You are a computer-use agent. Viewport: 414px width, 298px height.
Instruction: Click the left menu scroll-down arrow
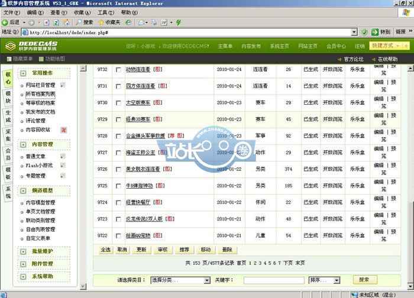click(83, 286)
